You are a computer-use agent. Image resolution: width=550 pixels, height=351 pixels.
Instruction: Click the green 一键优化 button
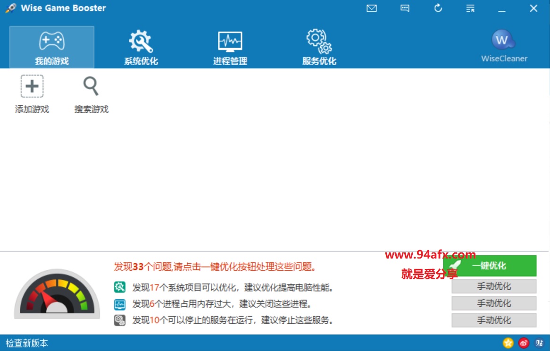click(490, 266)
